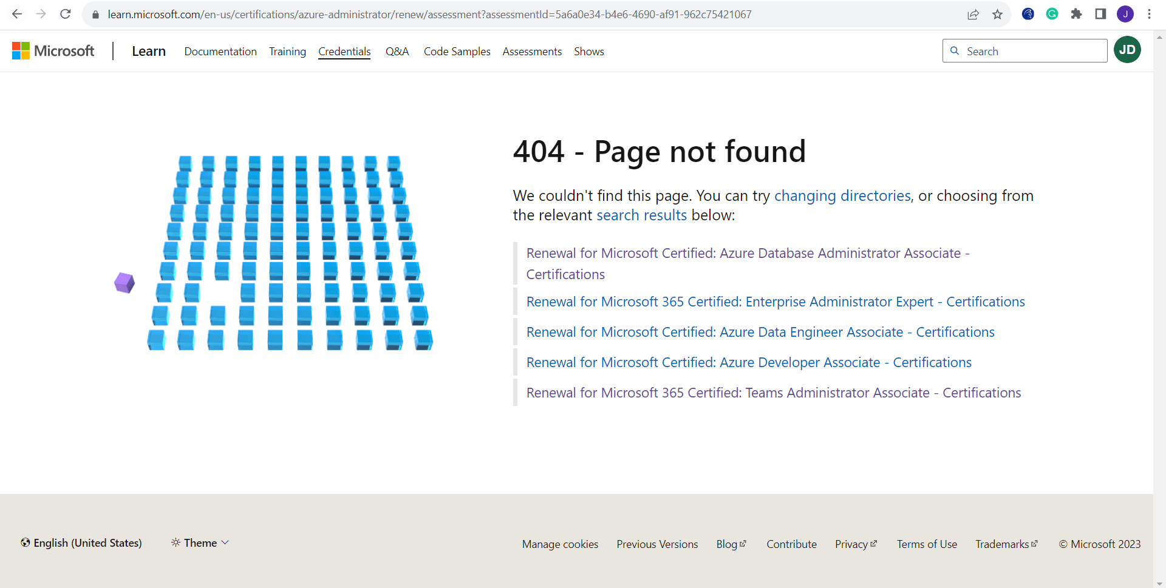Open the Trademarks footer link
The image size is (1166, 588).
click(x=1007, y=544)
